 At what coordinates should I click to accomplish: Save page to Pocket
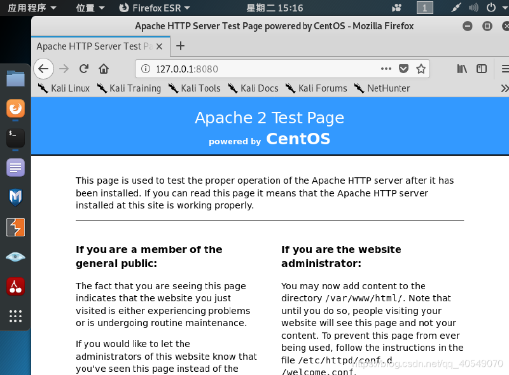click(x=403, y=69)
